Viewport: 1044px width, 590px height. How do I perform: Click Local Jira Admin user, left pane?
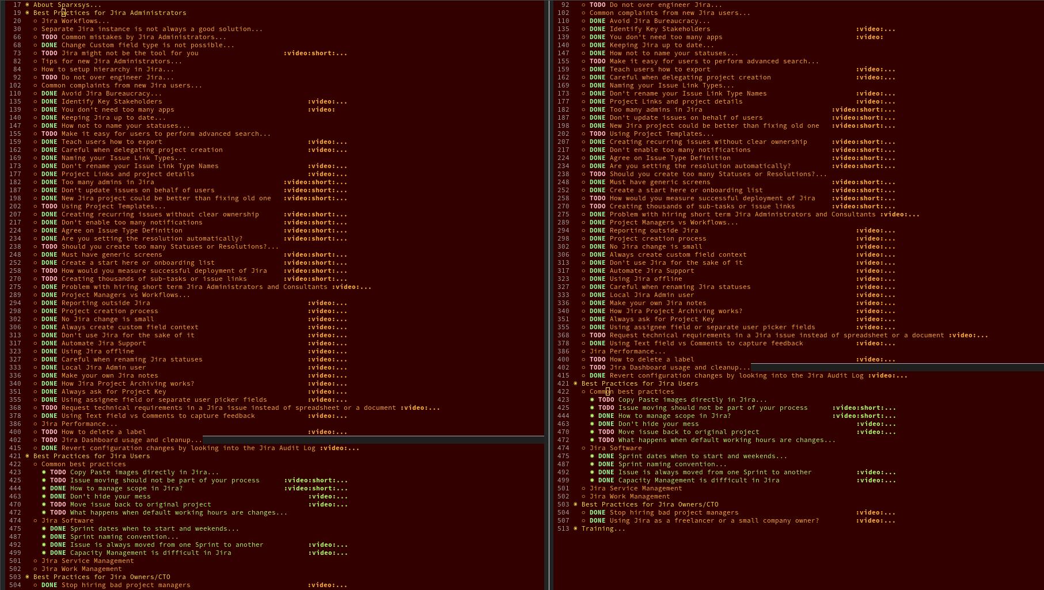point(104,367)
